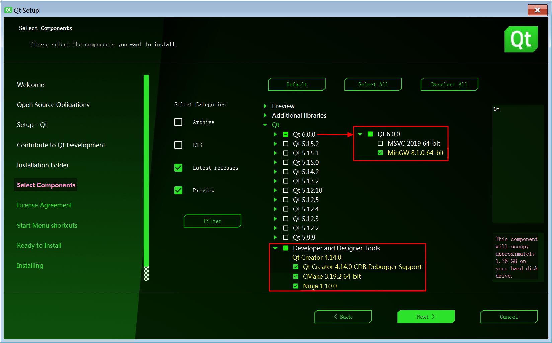Expand the Qt 5.12.2 tree arrow
This screenshot has width=552, height=343.
275,228
